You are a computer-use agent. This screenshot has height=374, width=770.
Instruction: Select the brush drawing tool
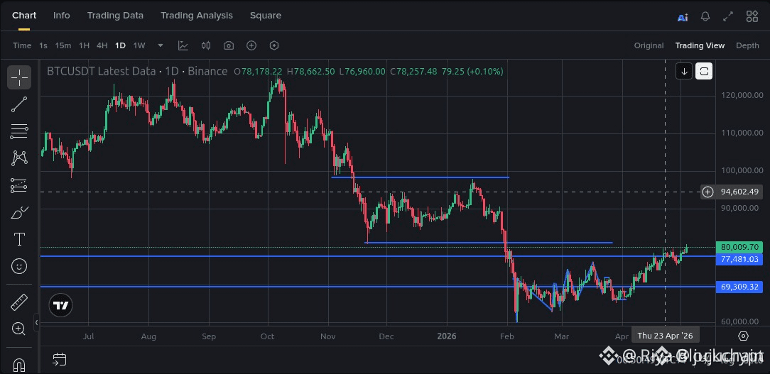point(19,212)
